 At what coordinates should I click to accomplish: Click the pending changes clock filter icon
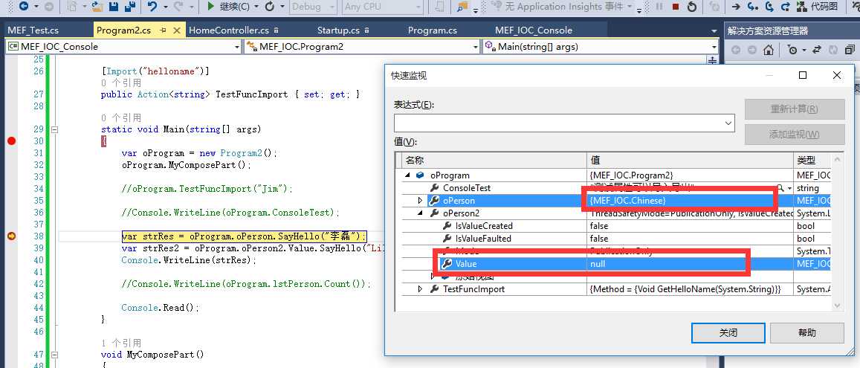792,50
